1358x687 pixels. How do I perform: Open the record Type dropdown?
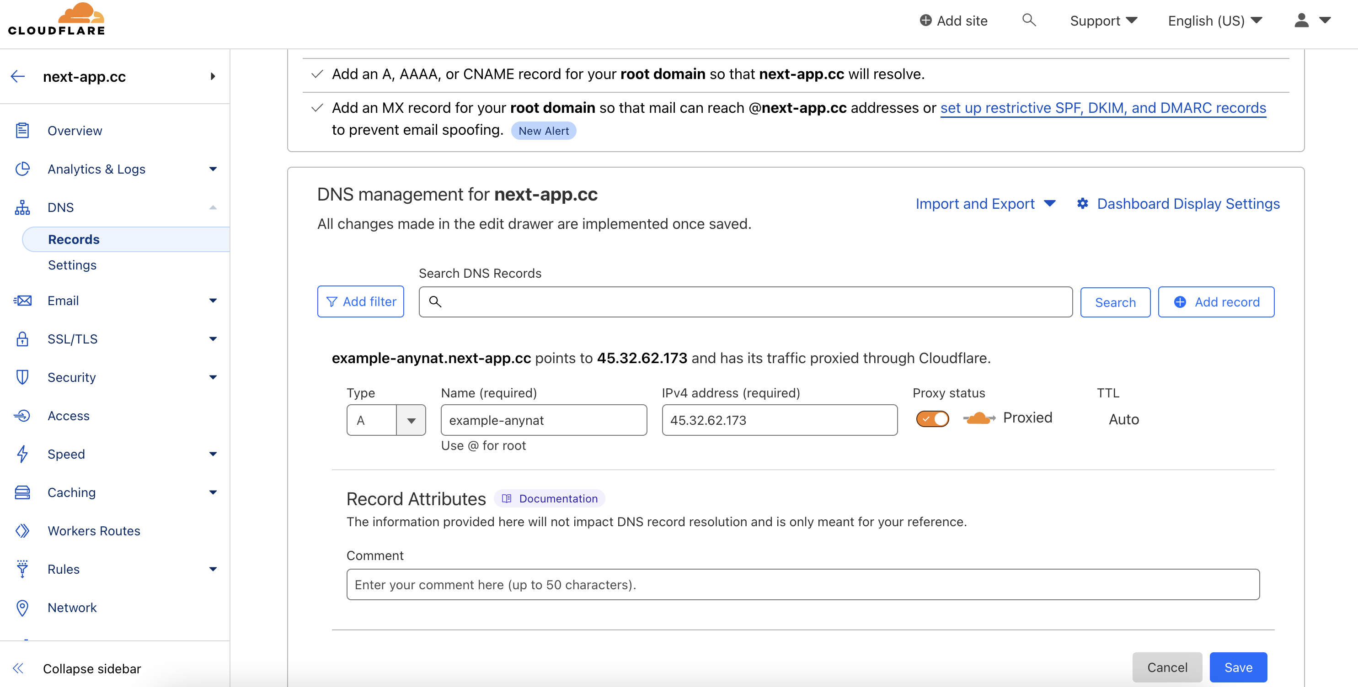click(412, 420)
